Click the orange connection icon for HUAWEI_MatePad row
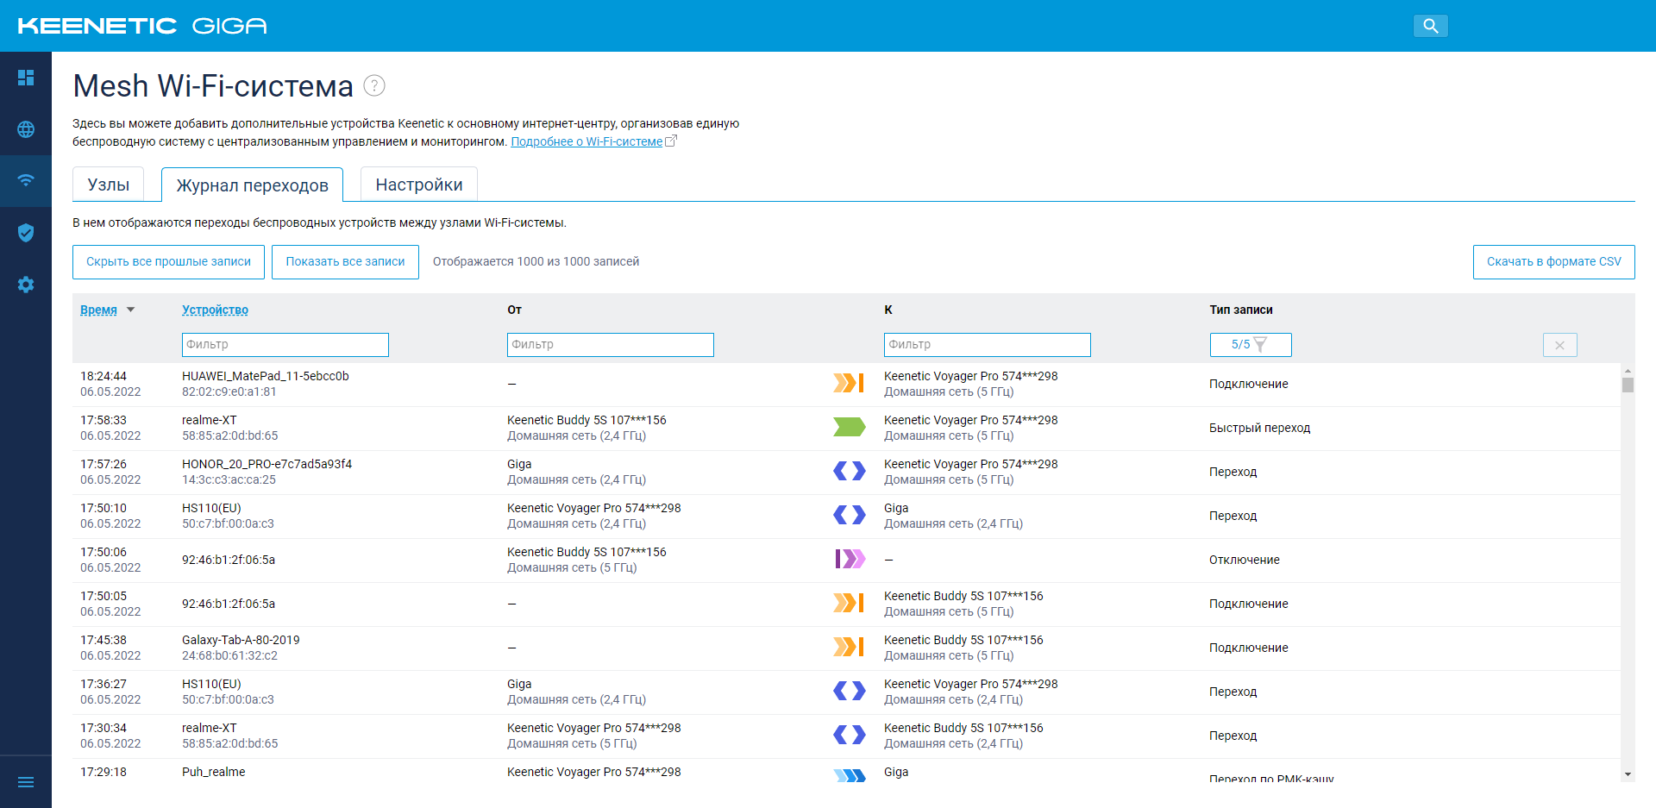1656x808 pixels. 849,383
